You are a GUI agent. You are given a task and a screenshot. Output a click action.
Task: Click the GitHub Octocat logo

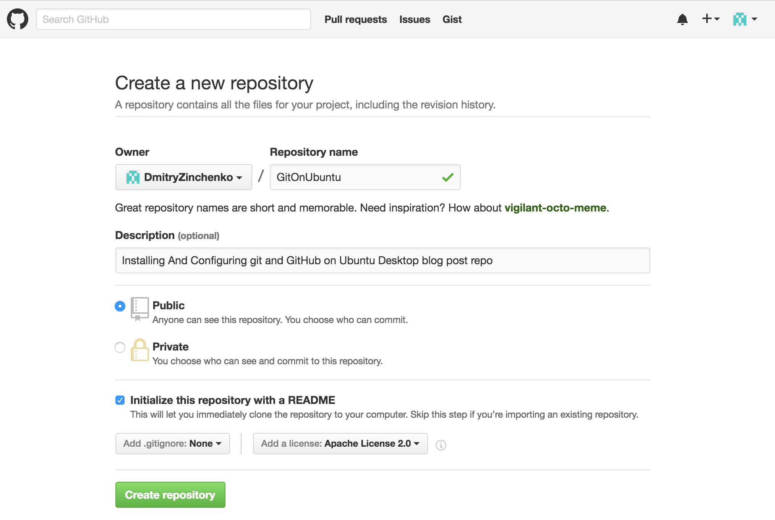click(x=18, y=19)
